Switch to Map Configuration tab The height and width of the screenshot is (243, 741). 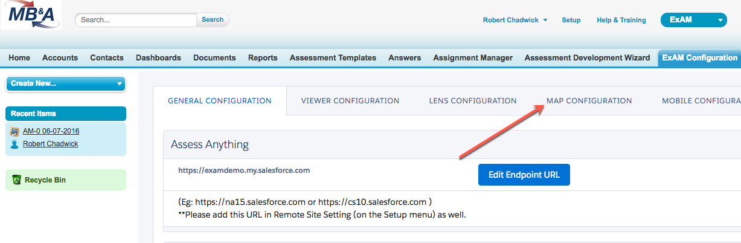coord(589,101)
